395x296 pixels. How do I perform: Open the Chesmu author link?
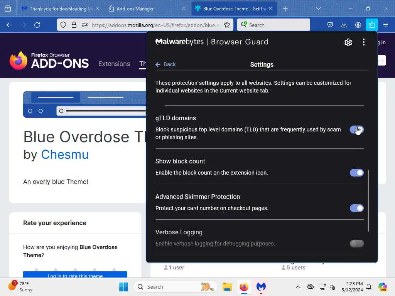click(x=65, y=154)
